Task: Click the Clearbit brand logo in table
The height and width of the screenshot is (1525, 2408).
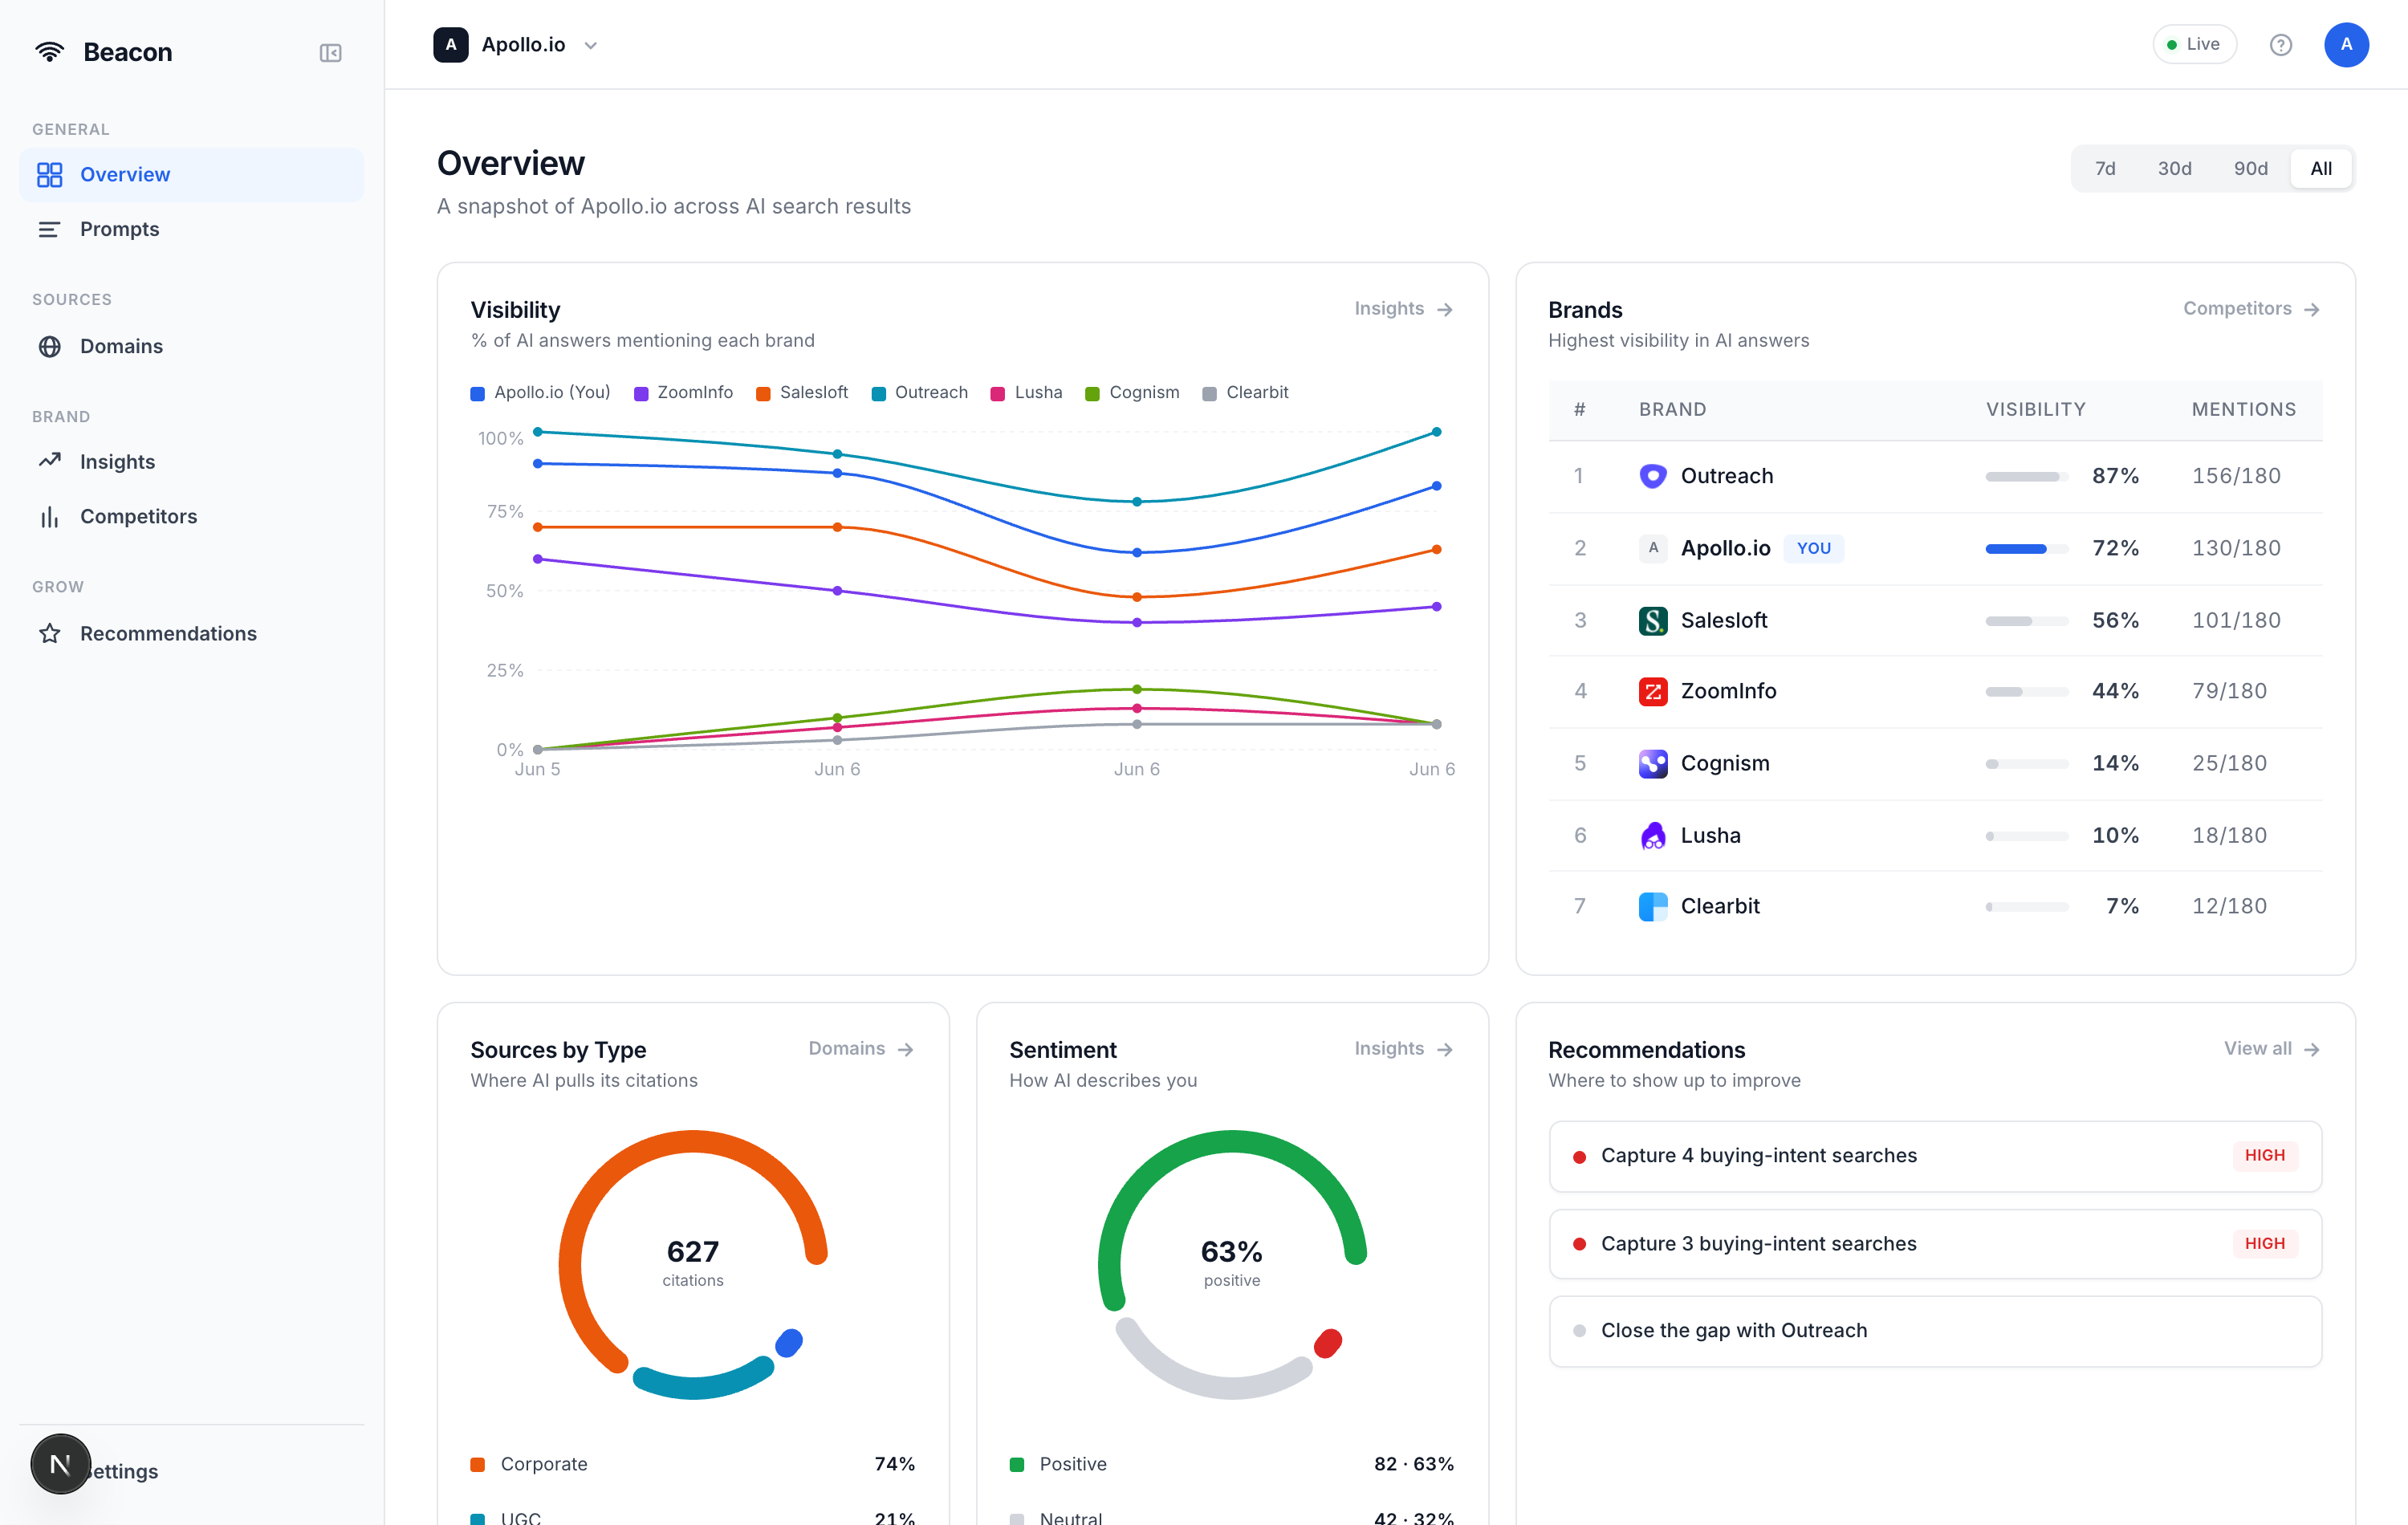Action: [1653, 906]
